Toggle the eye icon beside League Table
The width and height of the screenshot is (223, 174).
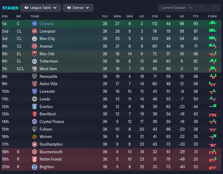point(26,8)
